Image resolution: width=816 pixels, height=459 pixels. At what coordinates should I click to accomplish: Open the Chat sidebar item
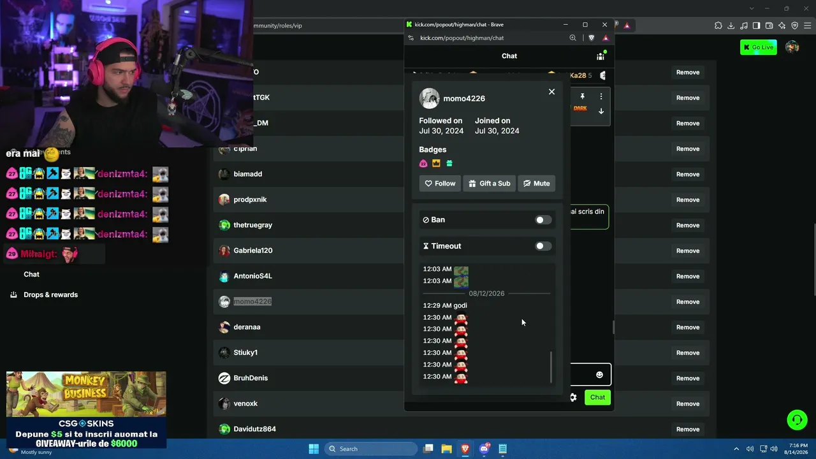[31, 274]
